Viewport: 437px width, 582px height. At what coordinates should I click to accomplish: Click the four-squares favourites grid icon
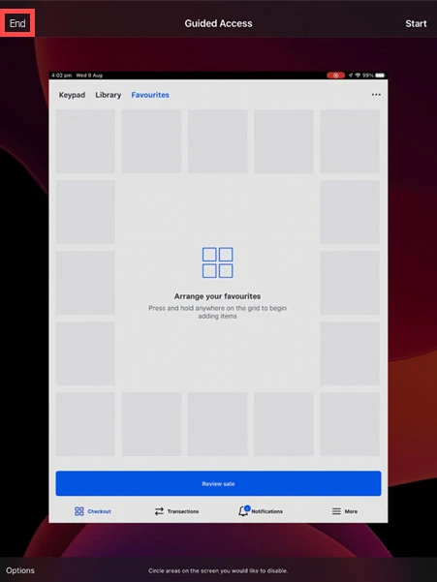coord(218,262)
